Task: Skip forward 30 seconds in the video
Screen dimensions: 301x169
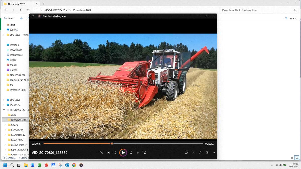Action: [x=131, y=153]
